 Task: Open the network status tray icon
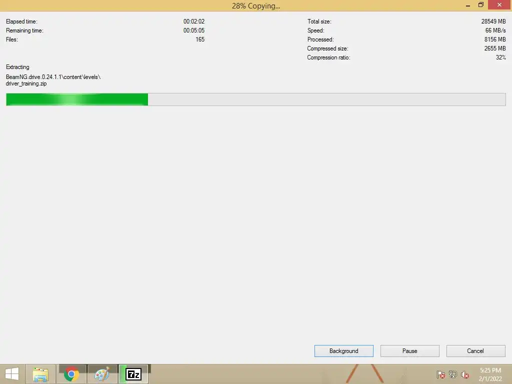(453, 374)
